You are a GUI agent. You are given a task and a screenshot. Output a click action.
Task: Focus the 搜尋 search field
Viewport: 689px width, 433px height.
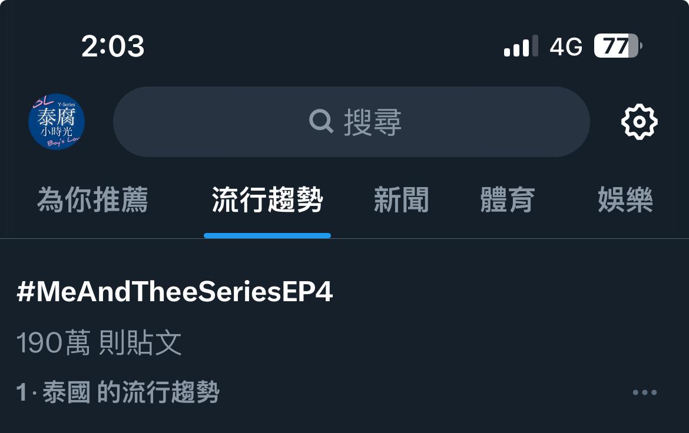click(352, 122)
